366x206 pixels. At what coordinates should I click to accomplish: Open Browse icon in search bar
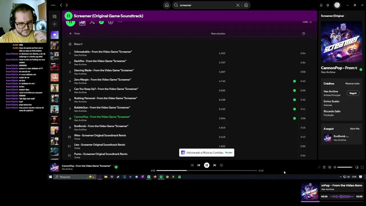(x=246, y=5)
